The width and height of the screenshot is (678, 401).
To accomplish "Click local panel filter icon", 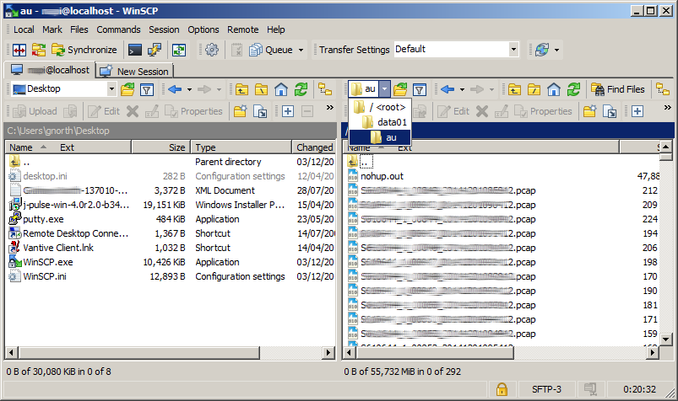I will 147,90.
